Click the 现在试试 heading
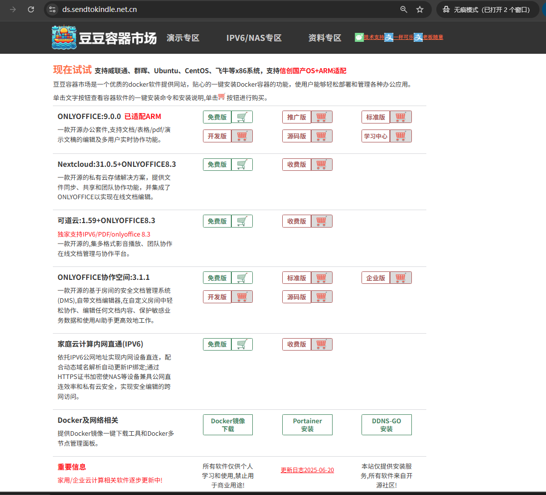546x495 pixels. tap(72, 70)
